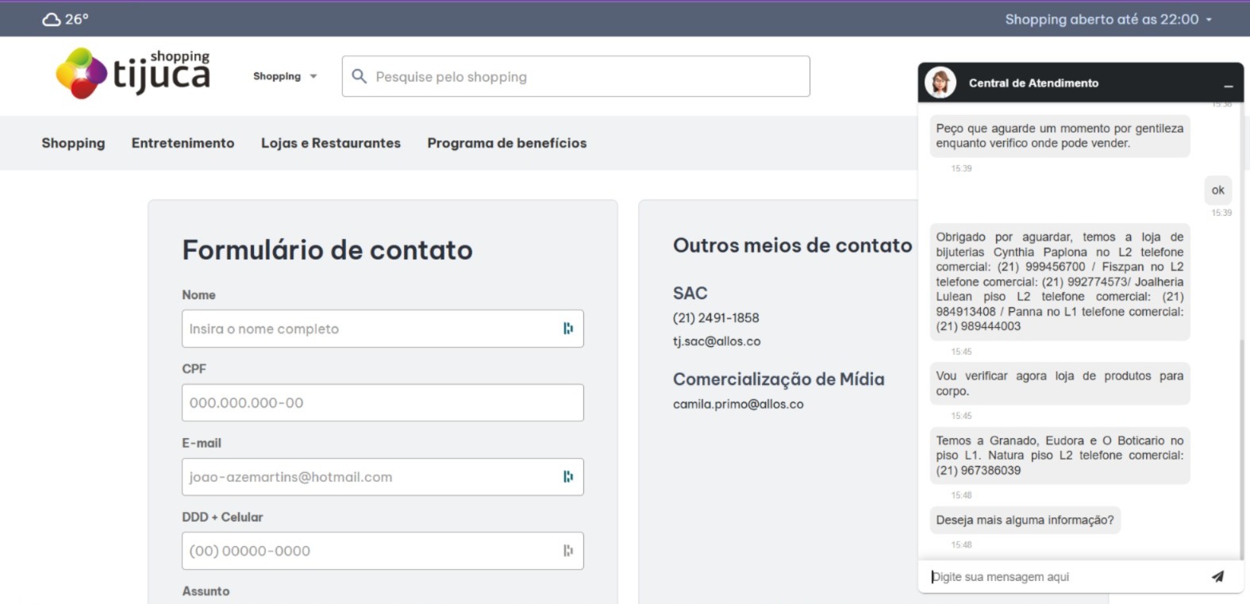Viewport: 1250px width, 604px height.
Task: Click the chat message input box
Action: click(x=1063, y=577)
